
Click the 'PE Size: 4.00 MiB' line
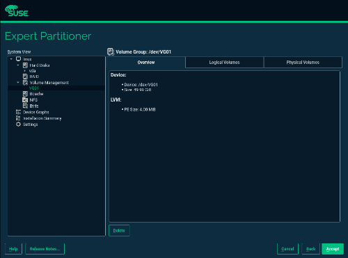click(140, 109)
